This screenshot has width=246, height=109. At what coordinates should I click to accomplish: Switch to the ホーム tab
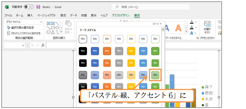point(19,15)
